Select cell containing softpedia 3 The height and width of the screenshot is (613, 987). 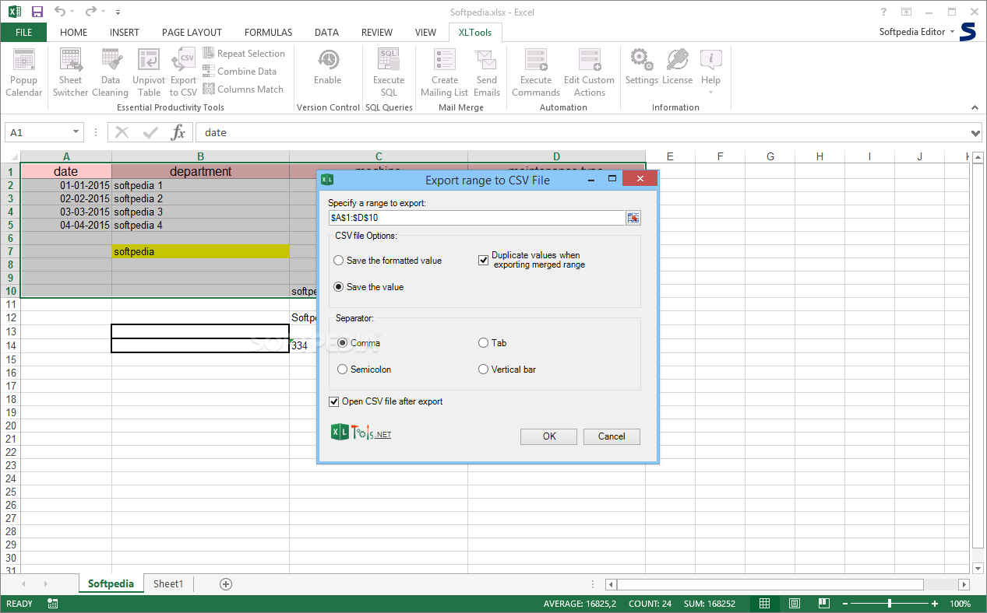click(x=200, y=212)
